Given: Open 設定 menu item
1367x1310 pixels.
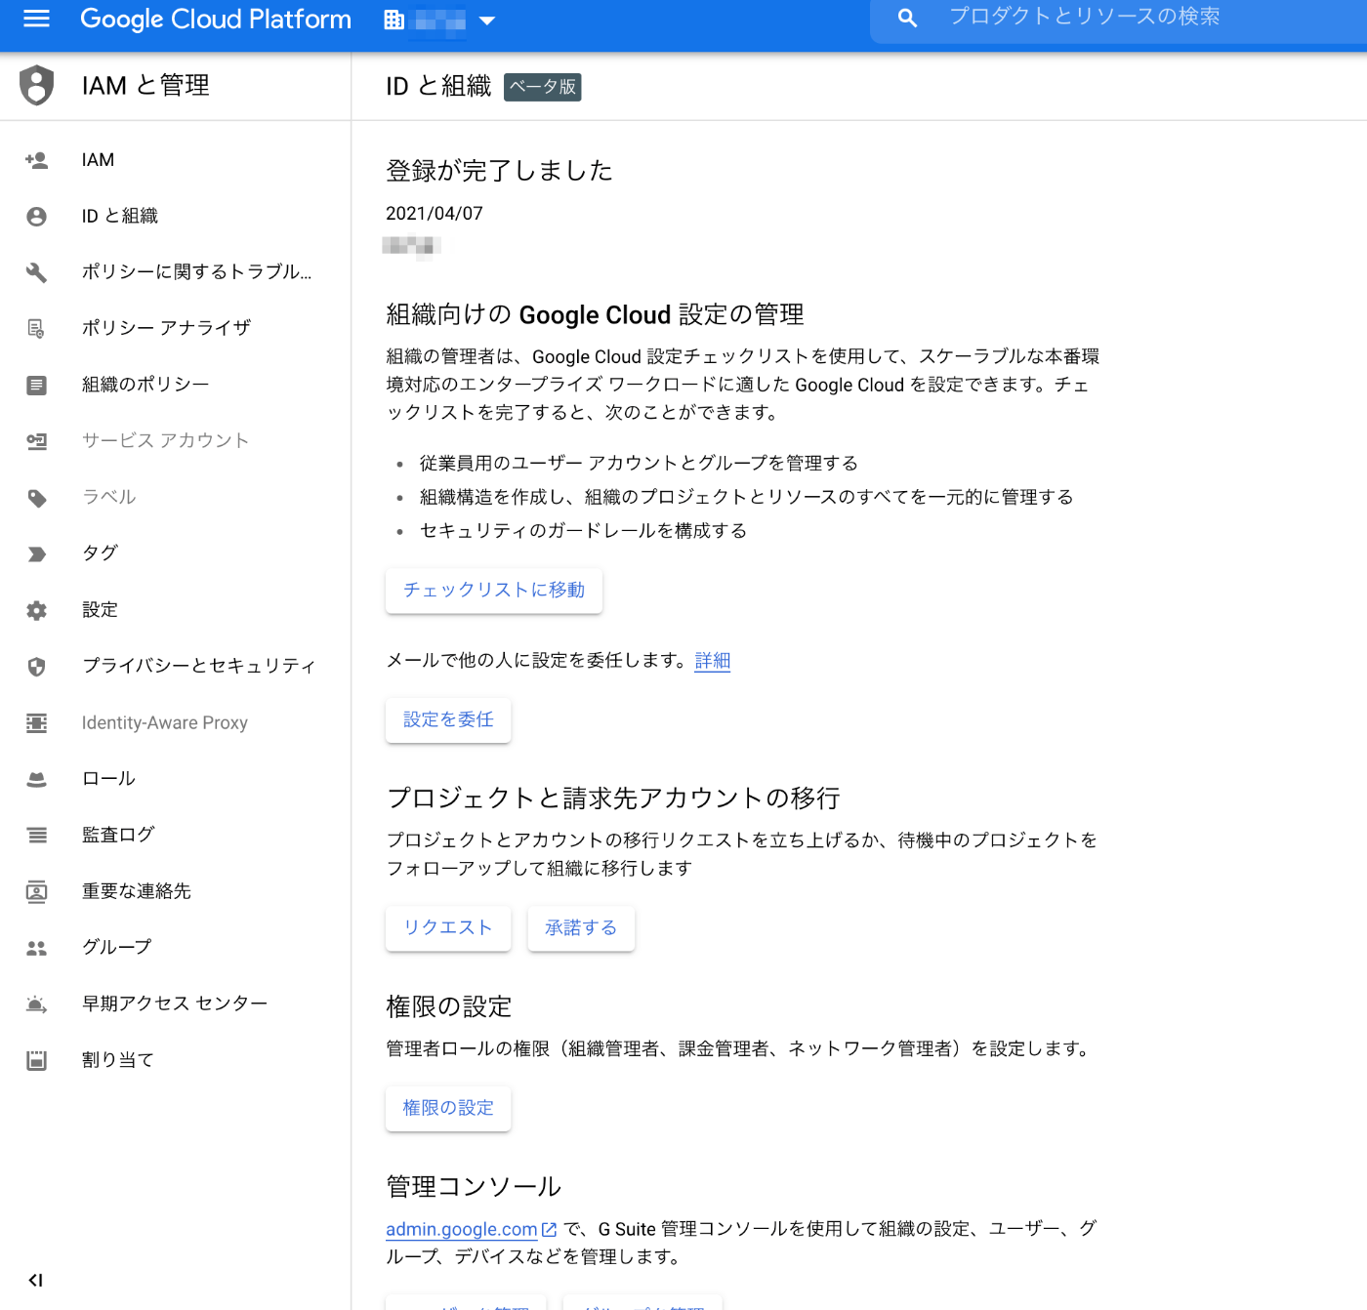Looking at the screenshot, I should [x=176, y=610].
